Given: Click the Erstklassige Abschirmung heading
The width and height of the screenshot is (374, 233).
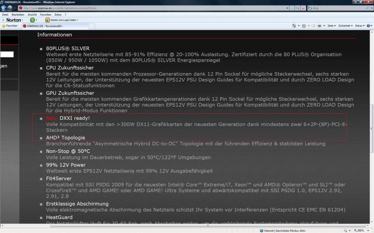Looking at the screenshot, I should pyautogui.click(x=77, y=204).
